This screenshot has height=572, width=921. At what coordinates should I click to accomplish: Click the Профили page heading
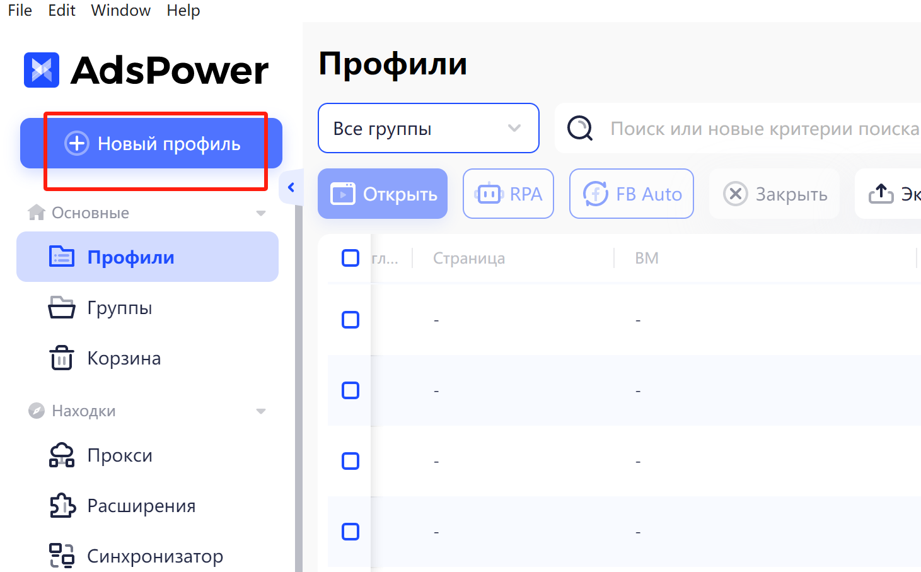(x=393, y=64)
